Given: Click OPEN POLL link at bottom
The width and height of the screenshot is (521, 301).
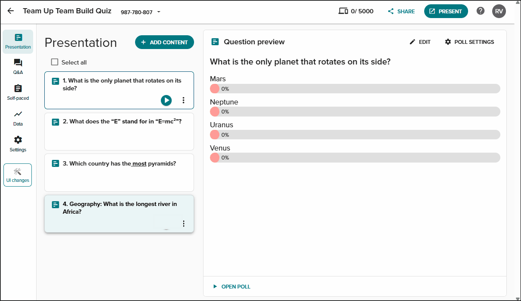Looking at the screenshot, I should pyautogui.click(x=231, y=286).
